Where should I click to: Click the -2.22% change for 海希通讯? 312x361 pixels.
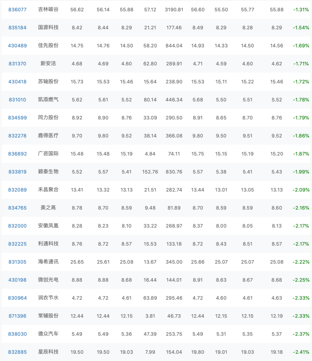(301, 262)
